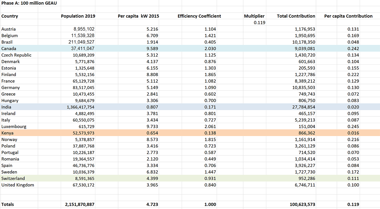Select the 'Efficiency Coefficient' header cell

coord(199,16)
